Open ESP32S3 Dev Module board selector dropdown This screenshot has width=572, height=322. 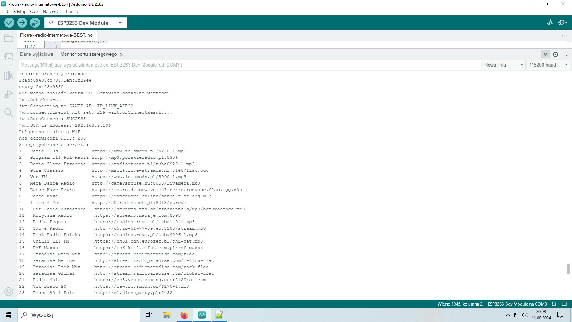coord(86,23)
